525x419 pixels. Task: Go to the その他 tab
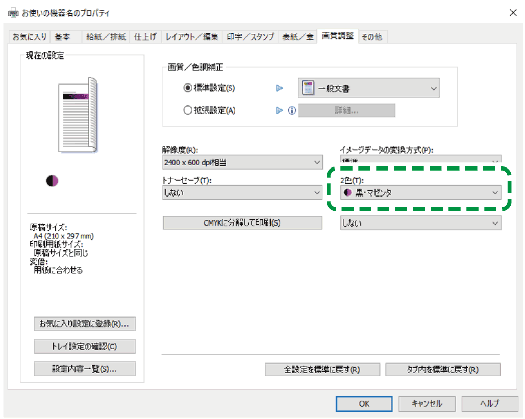click(371, 37)
